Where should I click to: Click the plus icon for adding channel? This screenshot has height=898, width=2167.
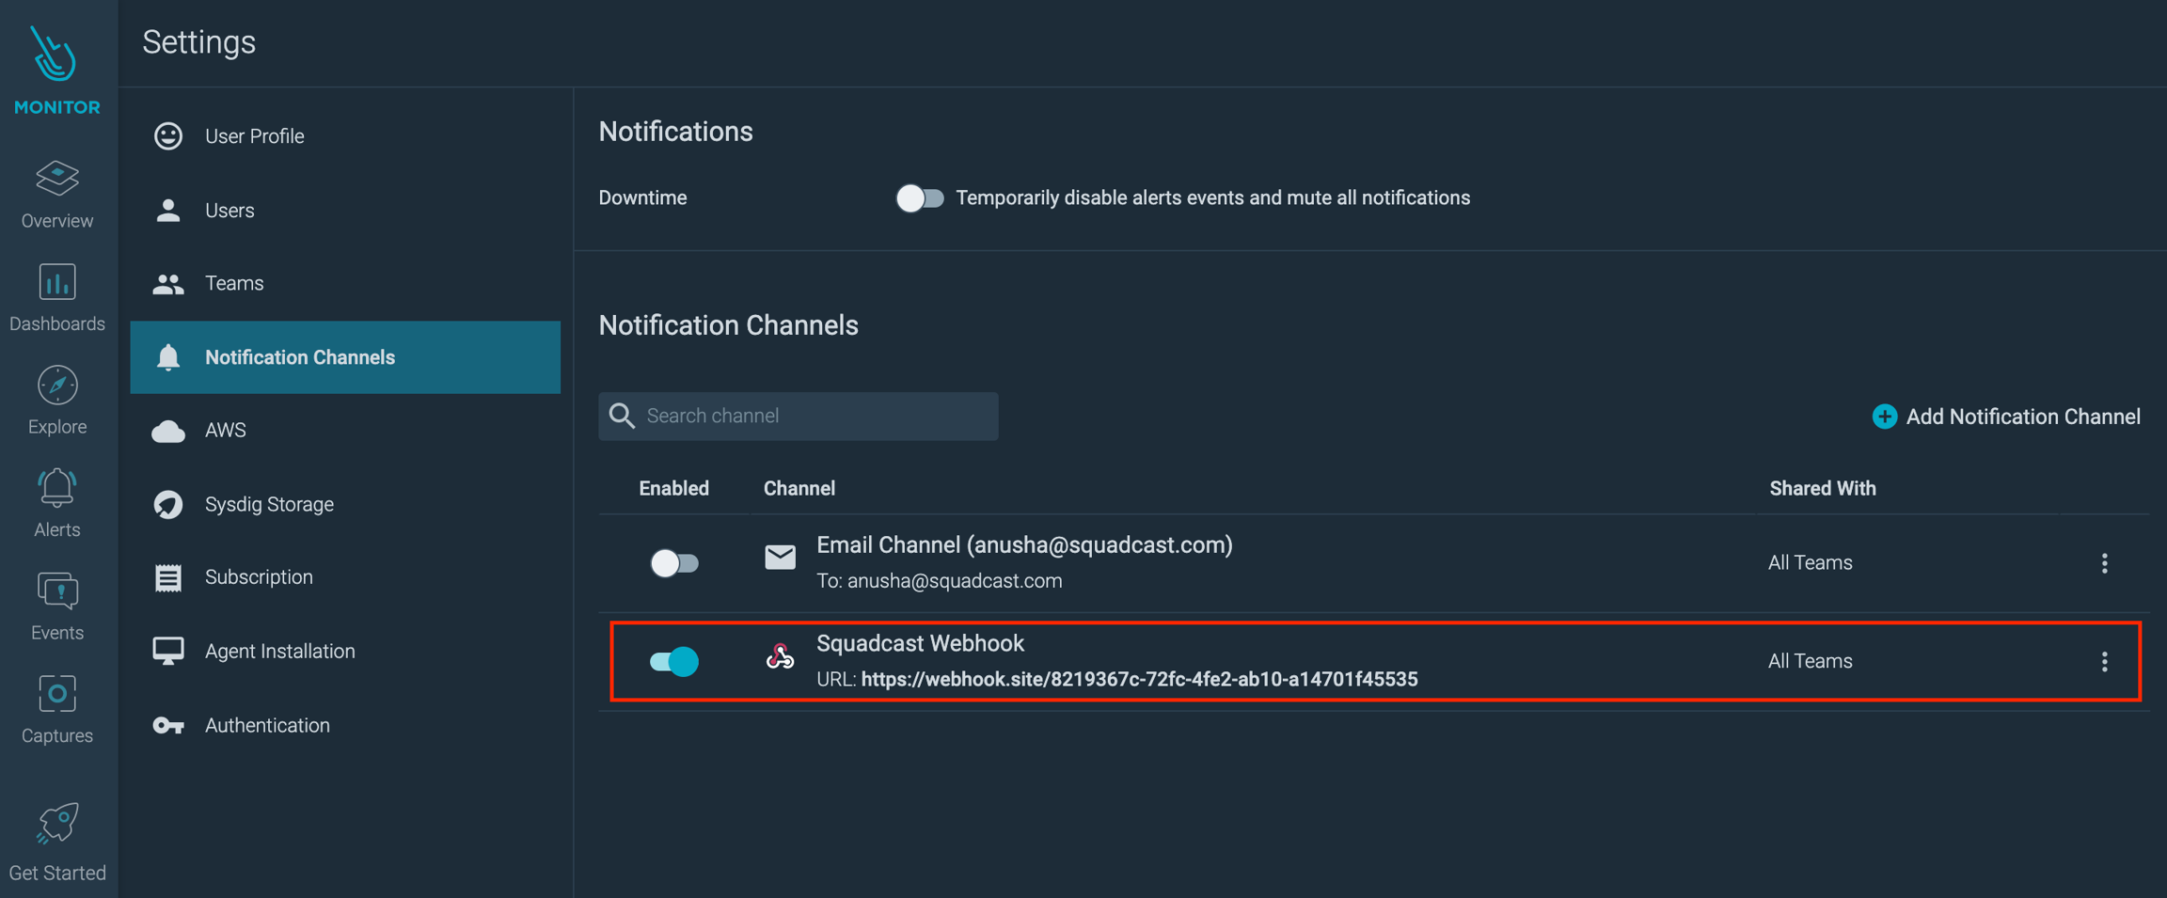[1884, 417]
